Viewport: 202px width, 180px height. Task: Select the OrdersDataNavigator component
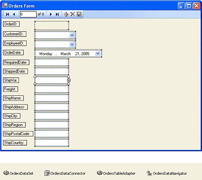coord(167,173)
